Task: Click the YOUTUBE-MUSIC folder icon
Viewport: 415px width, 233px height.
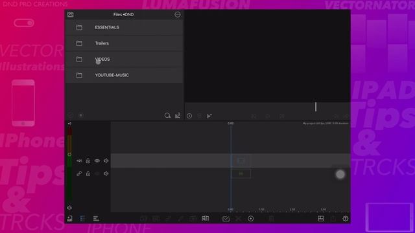Action: 79,75
